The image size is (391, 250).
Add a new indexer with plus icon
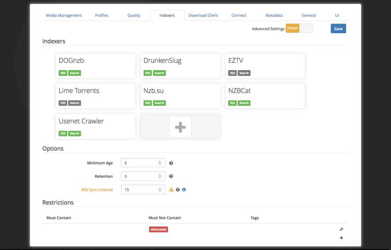tap(180, 127)
